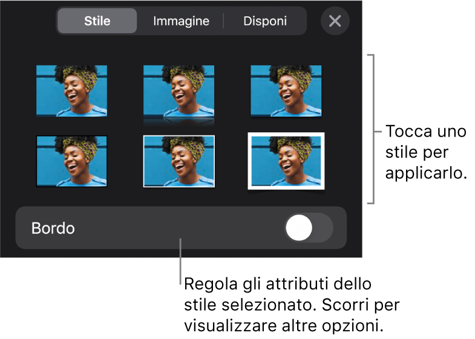The width and height of the screenshot is (475, 339).
Task: Apply the thin white border style
Action: click(179, 161)
